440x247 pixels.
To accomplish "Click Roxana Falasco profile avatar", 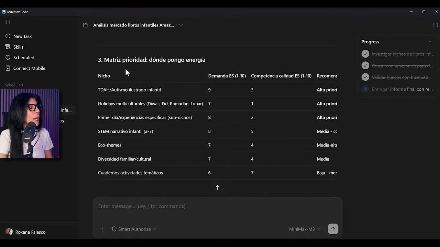I will (9, 232).
